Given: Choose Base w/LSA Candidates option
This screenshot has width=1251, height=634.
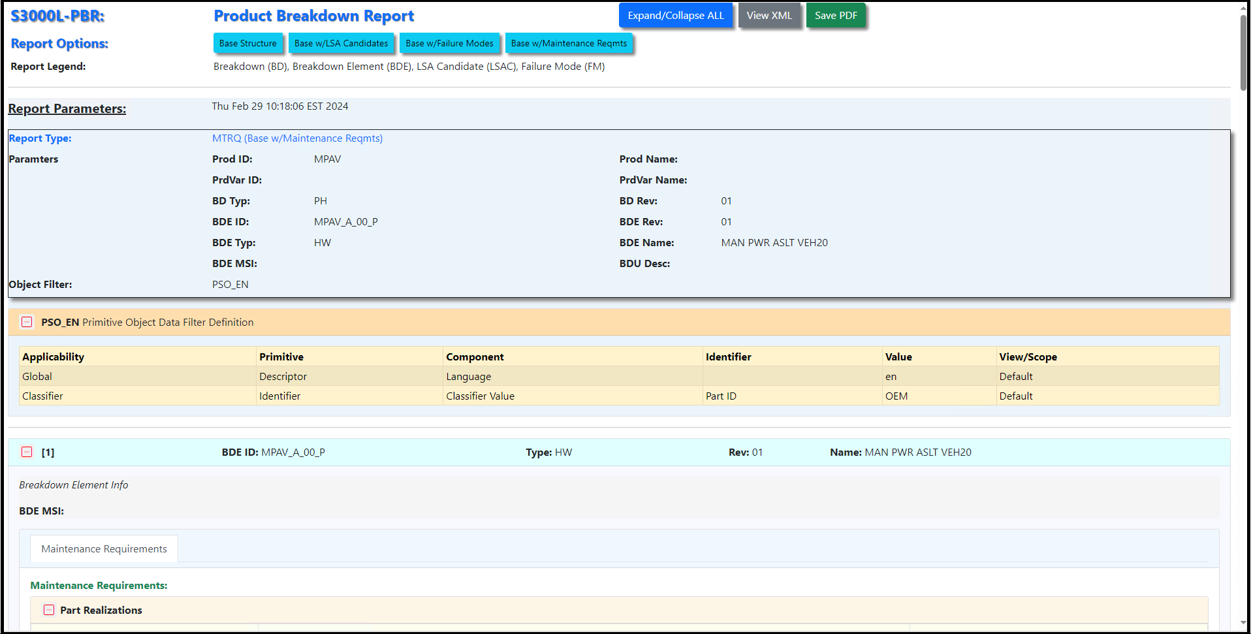Looking at the screenshot, I should [341, 44].
